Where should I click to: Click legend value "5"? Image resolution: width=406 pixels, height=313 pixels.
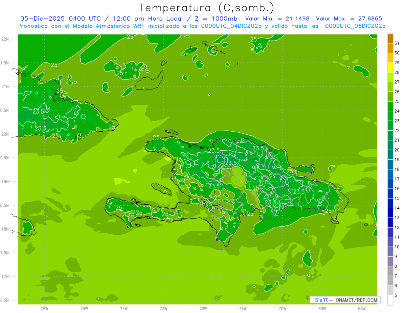click(x=396, y=295)
